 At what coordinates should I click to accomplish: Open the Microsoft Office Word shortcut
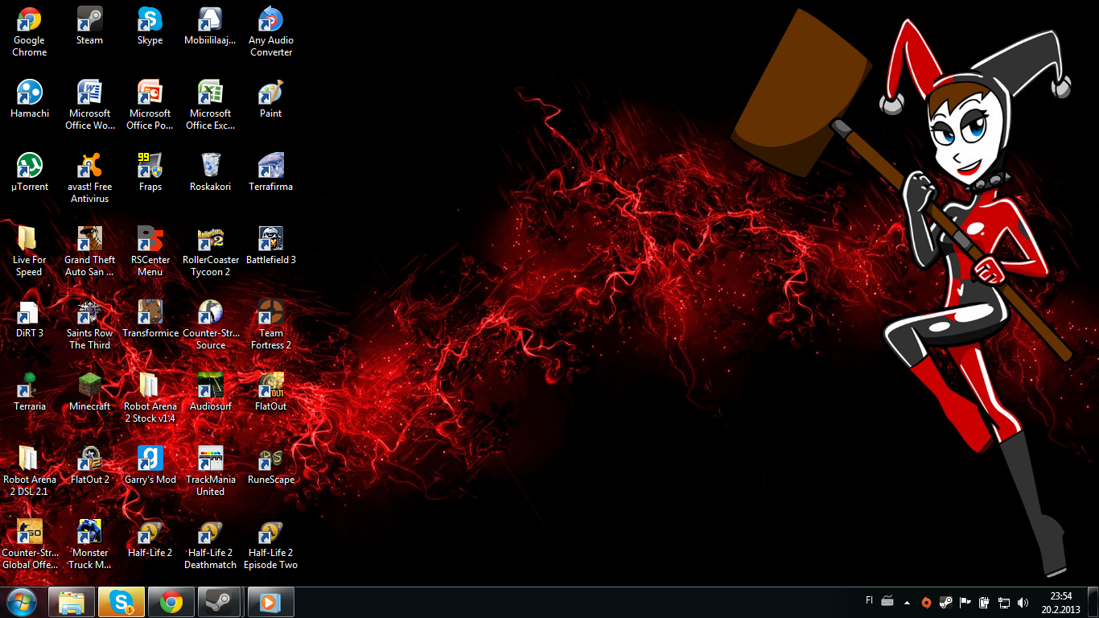click(89, 105)
